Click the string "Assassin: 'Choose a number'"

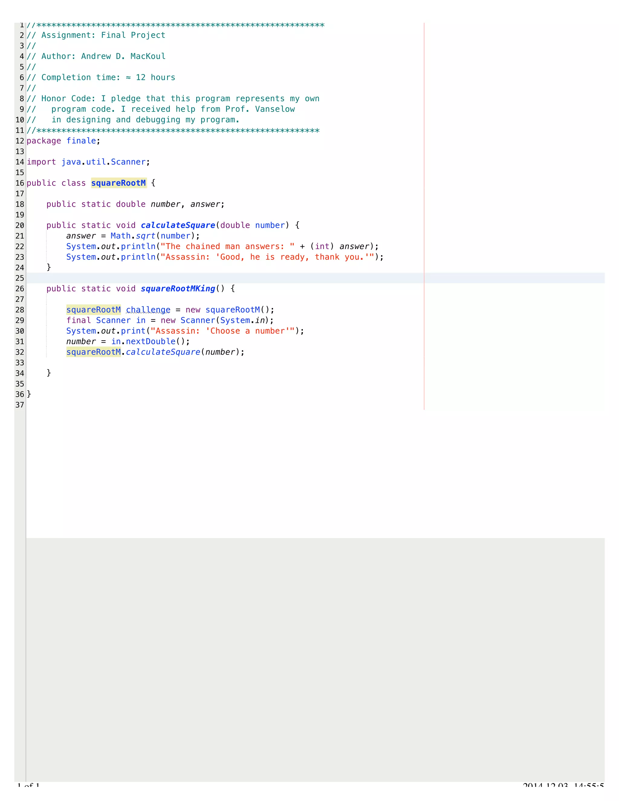[222, 331]
